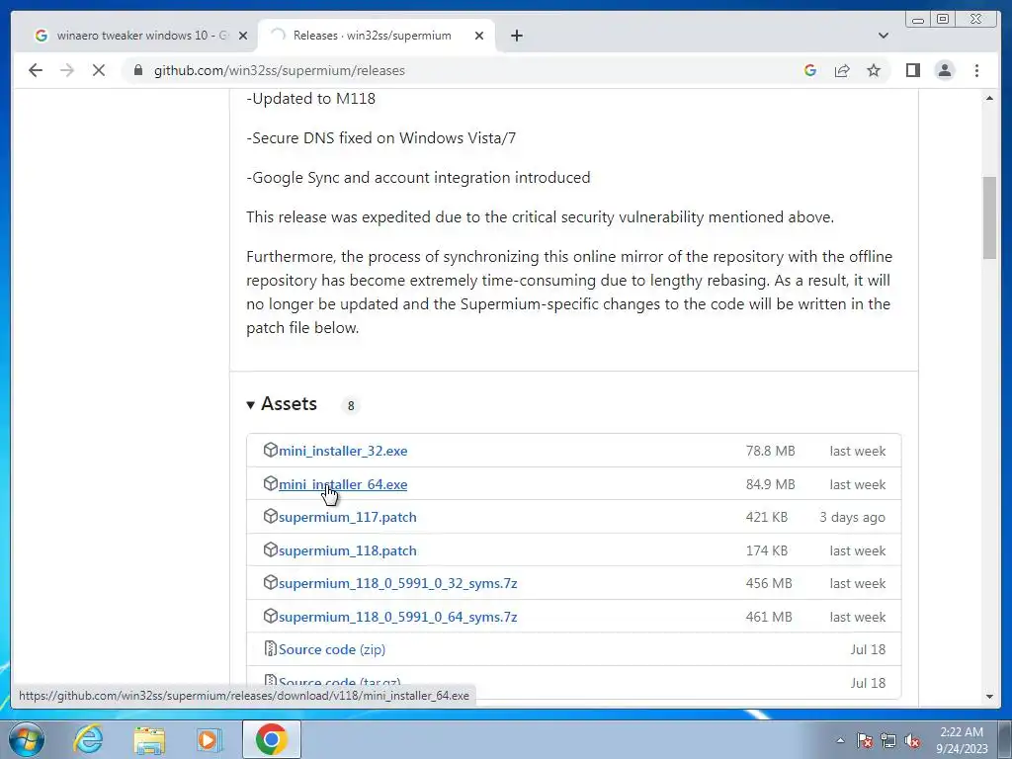1012x759 pixels.
Task: Click package icon beside the 32_syms.7z file
Action: pos(271,583)
